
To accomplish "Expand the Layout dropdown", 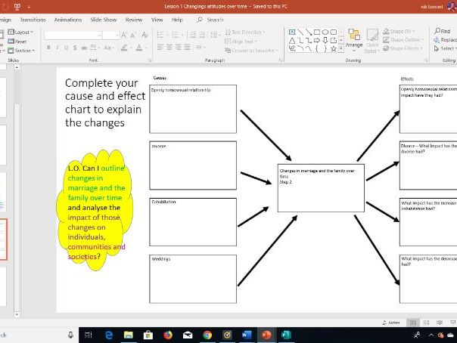I will click(23, 32).
